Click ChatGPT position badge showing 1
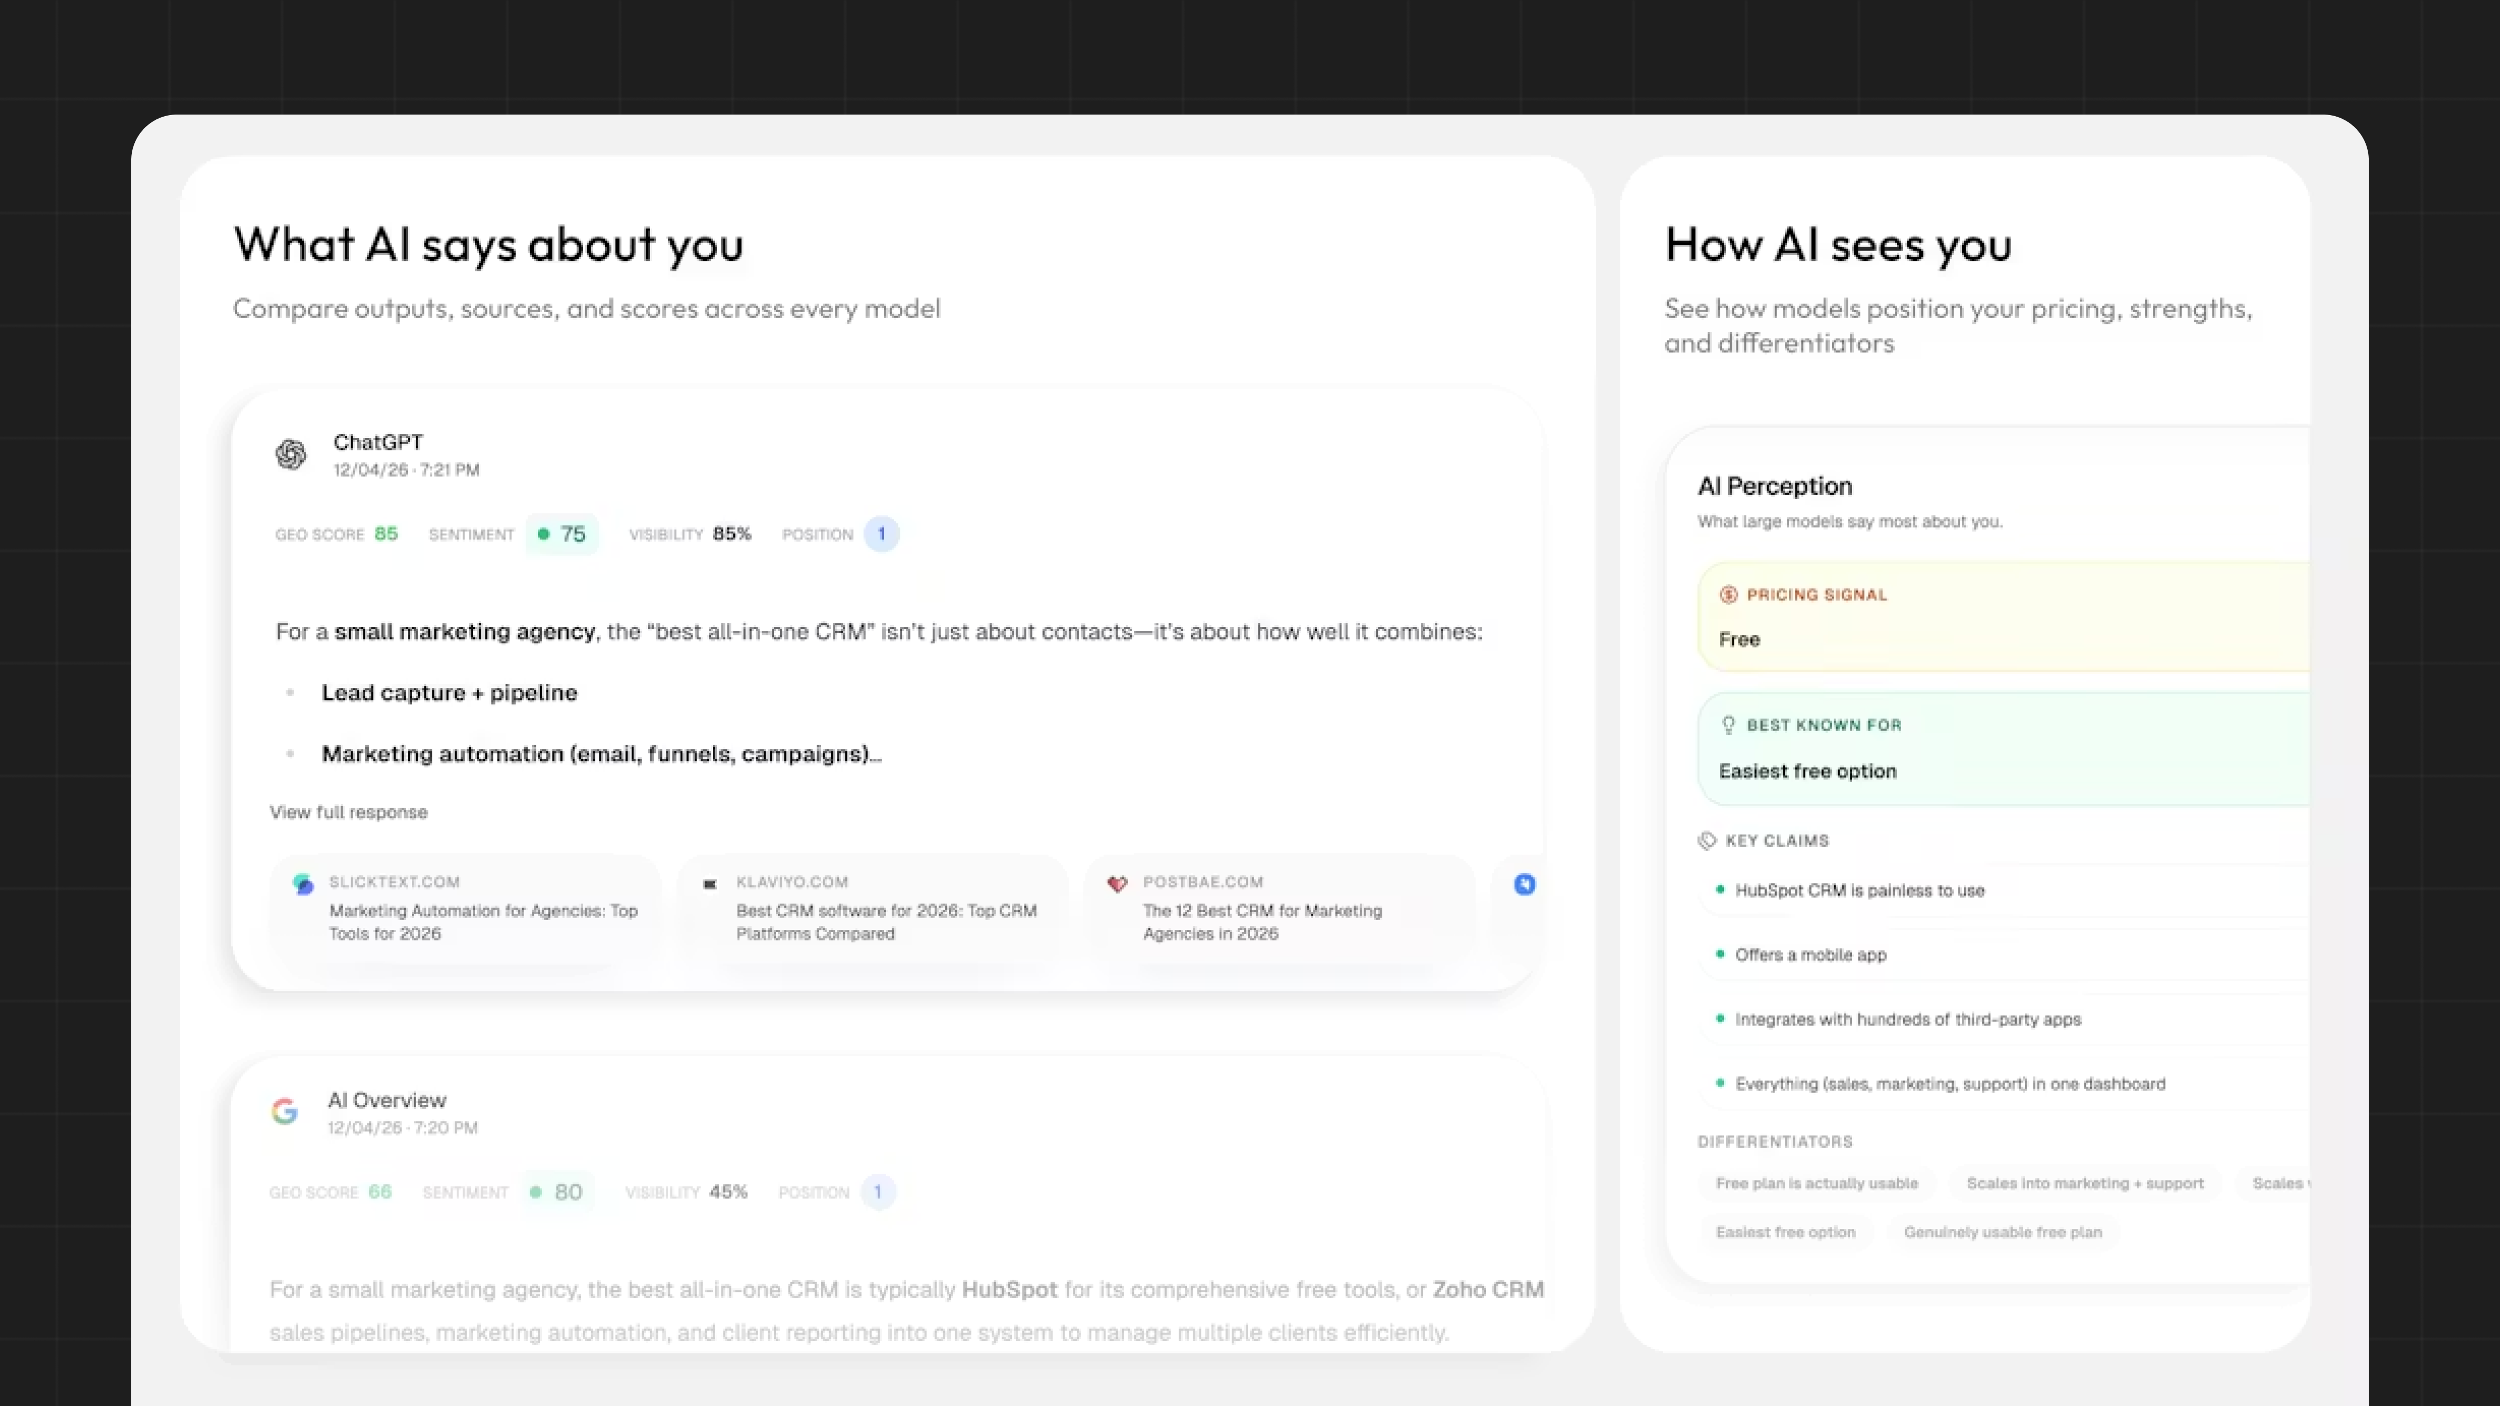 tap(881, 534)
